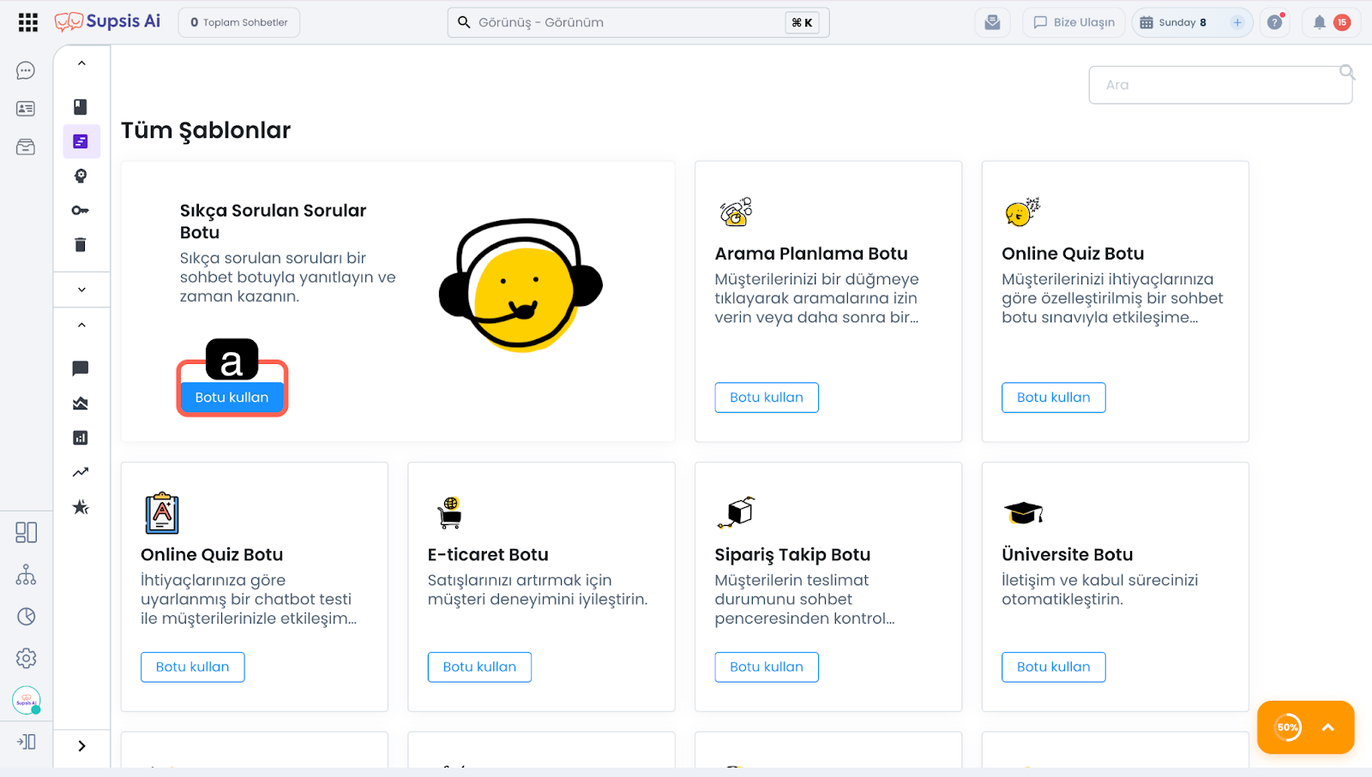Select the highlighted templates menu item

81,141
